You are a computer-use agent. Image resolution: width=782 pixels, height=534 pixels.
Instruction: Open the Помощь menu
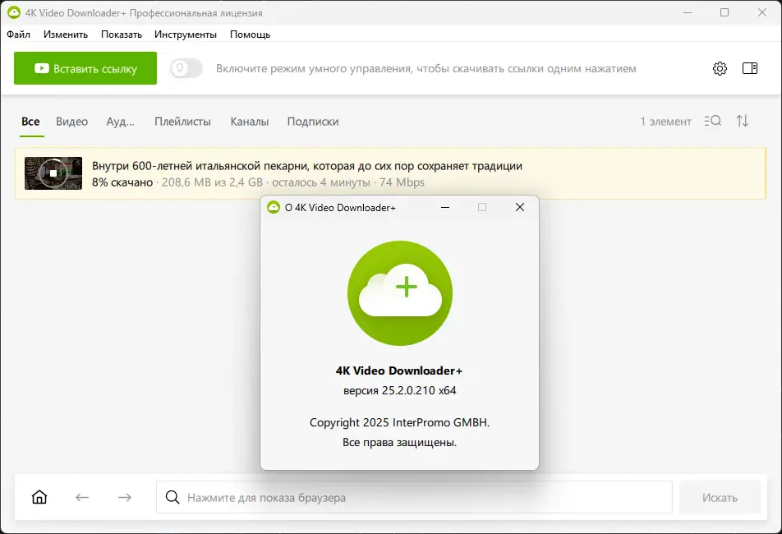coord(250,35)
